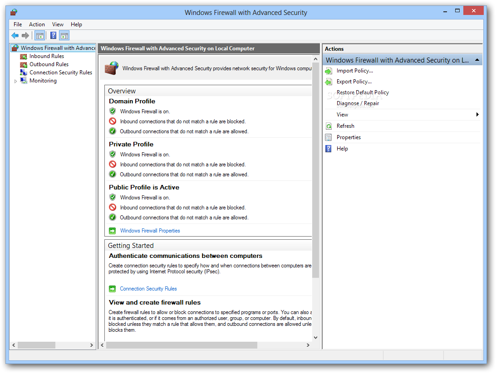Click the Inbound Rules tree icon

[24, 56]
